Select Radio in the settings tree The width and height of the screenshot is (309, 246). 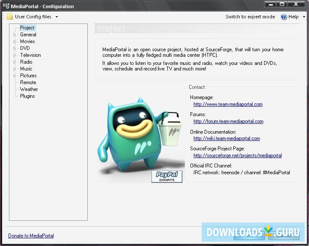pyautogui.click(x=26, y=62)
